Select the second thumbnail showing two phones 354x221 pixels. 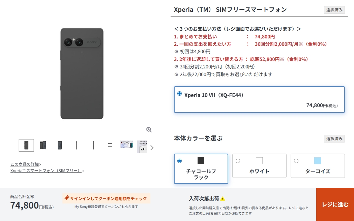43,145
